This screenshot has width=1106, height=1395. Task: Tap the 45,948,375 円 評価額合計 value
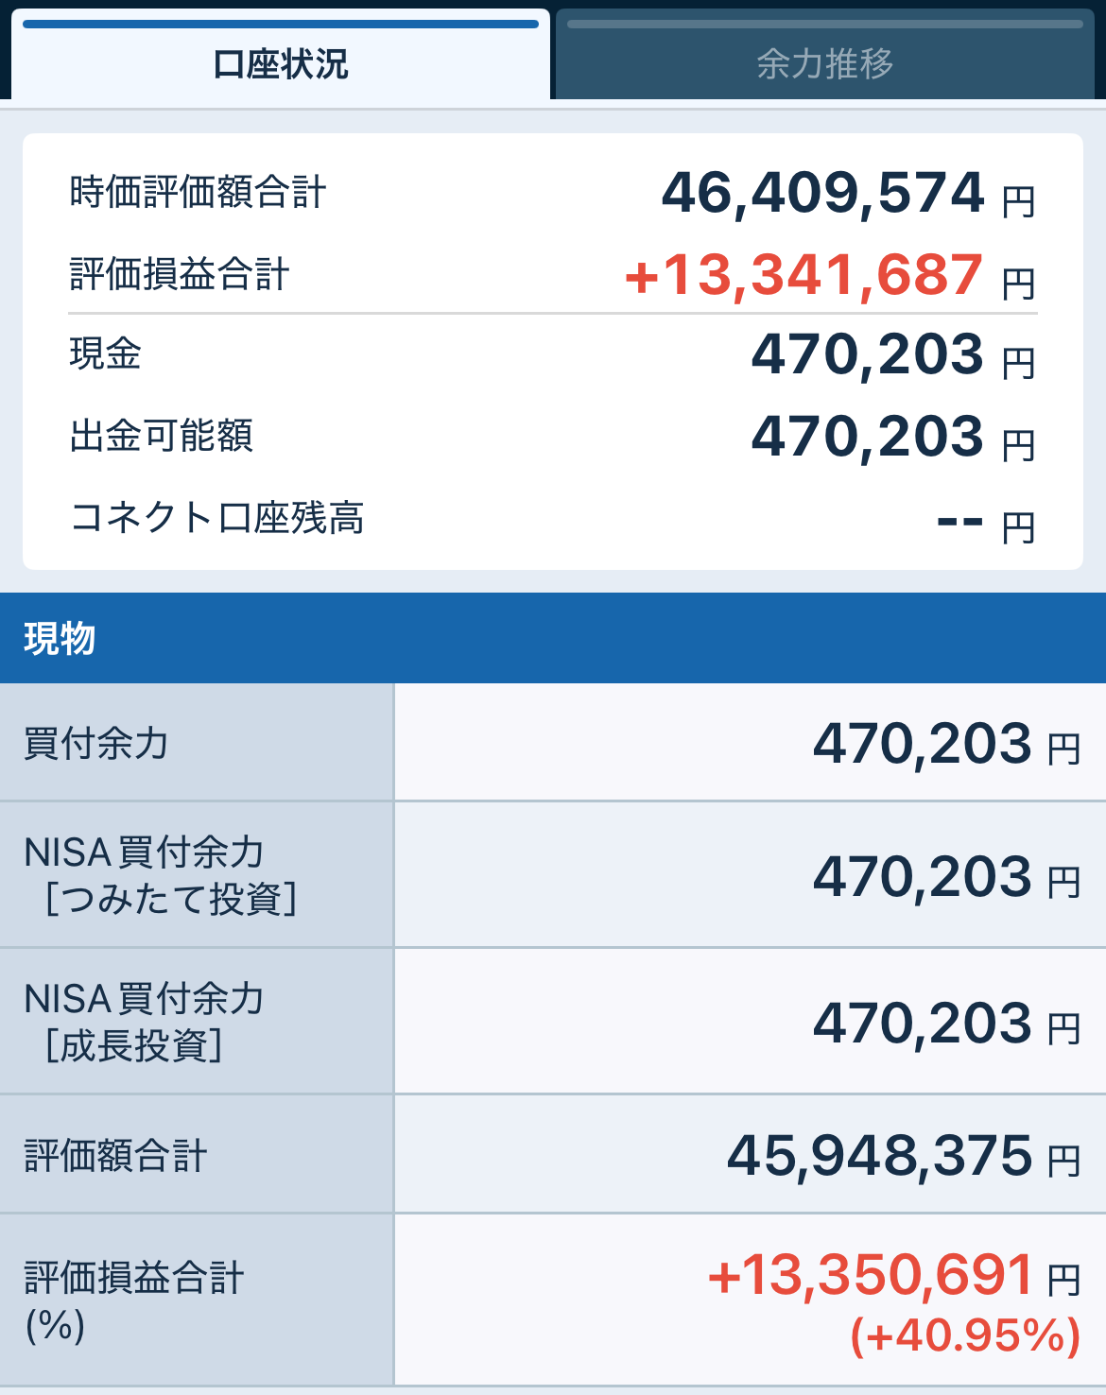click(x=902, y=1157)
